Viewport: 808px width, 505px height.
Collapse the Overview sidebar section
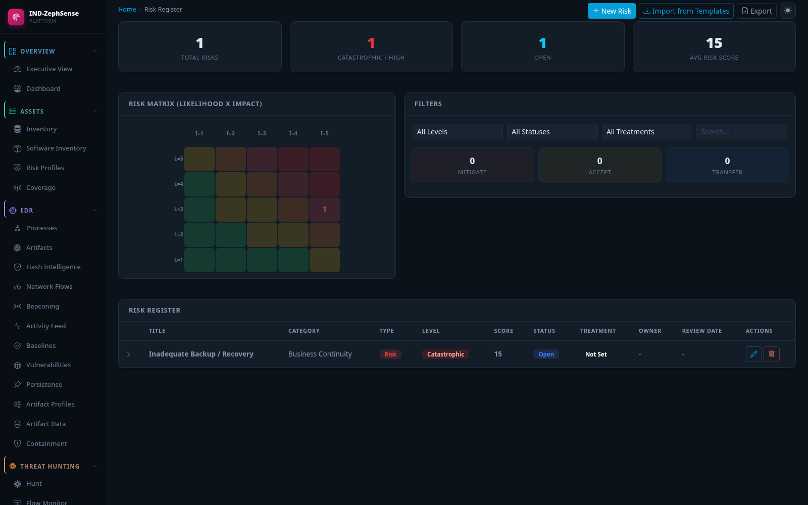tap(94, 51)
